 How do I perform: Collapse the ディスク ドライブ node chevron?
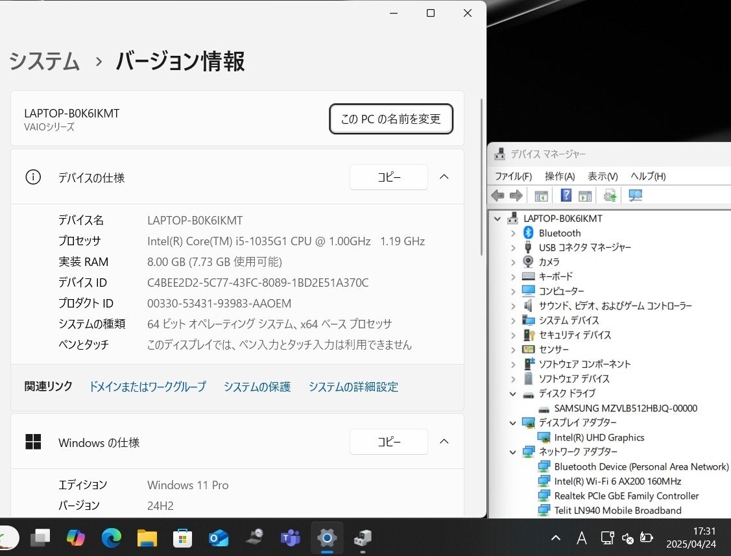[513, 394]
